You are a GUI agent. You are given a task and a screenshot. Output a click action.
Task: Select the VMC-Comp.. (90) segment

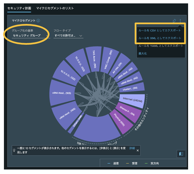tap(109, 60)
